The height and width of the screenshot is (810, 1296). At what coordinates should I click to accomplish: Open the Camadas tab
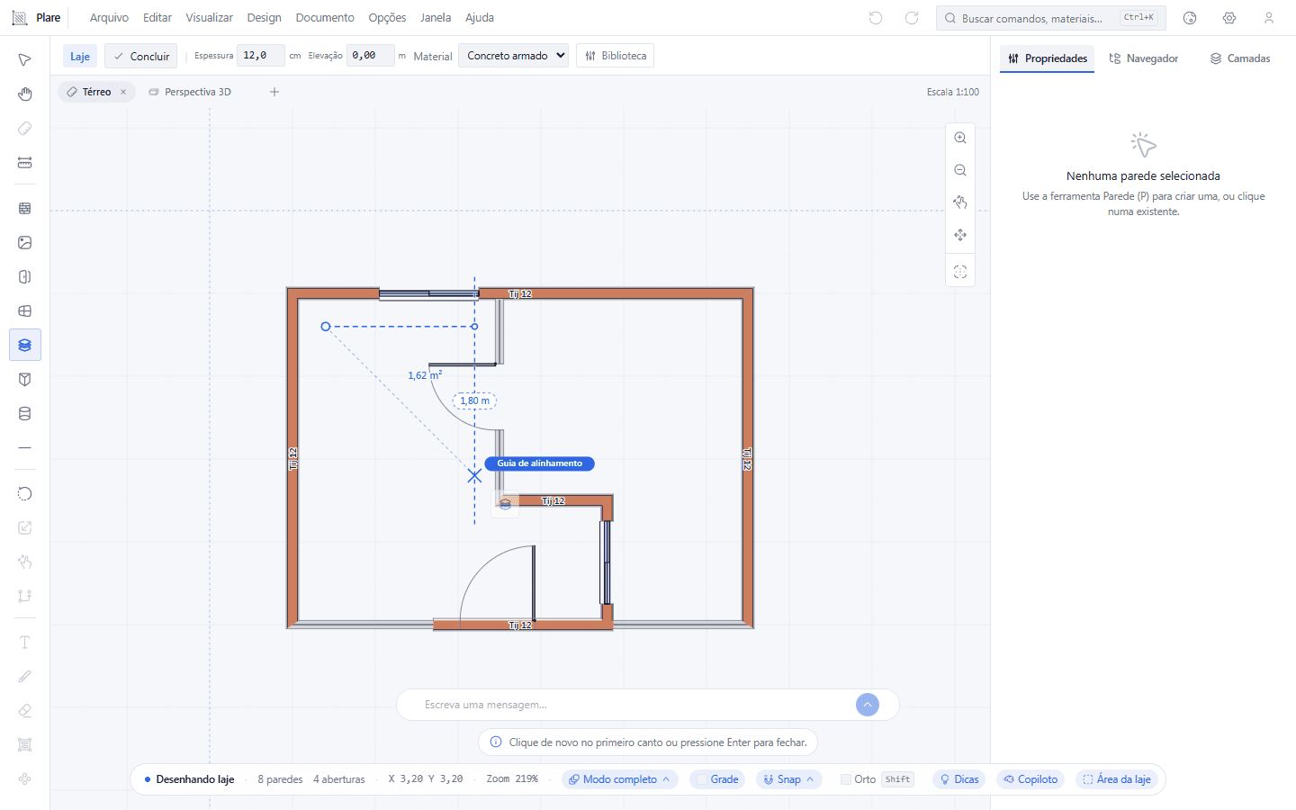(x=1240, y=58)
